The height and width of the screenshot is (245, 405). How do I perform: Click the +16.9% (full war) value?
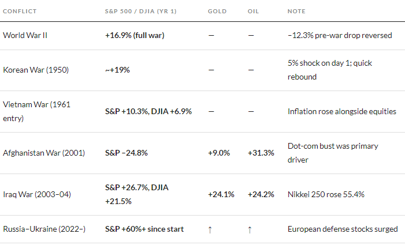135,36
